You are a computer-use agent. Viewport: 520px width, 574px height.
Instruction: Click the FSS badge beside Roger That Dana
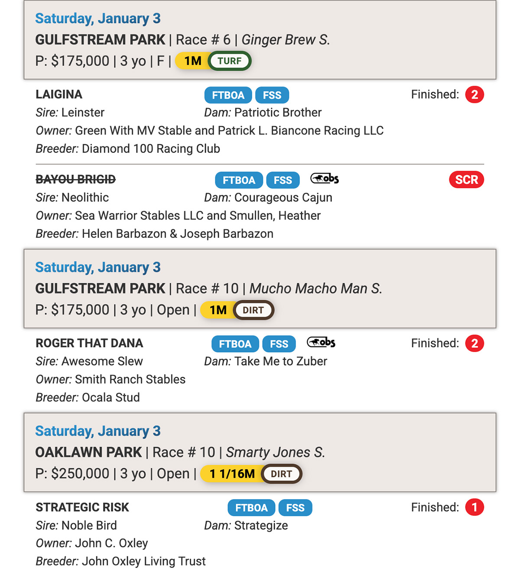pyautogui.click(x=279, y=344)
